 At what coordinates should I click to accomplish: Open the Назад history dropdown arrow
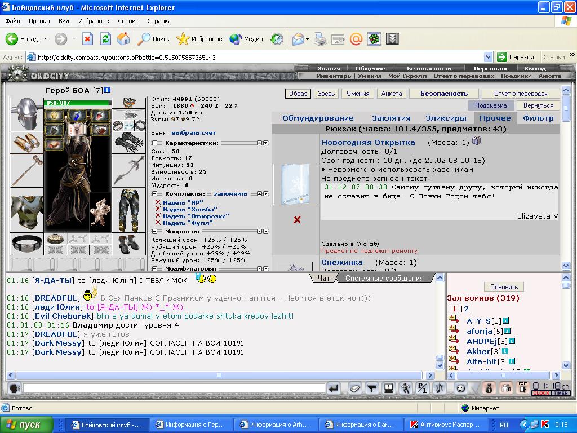pyautogui.click(x=45, y=39)
